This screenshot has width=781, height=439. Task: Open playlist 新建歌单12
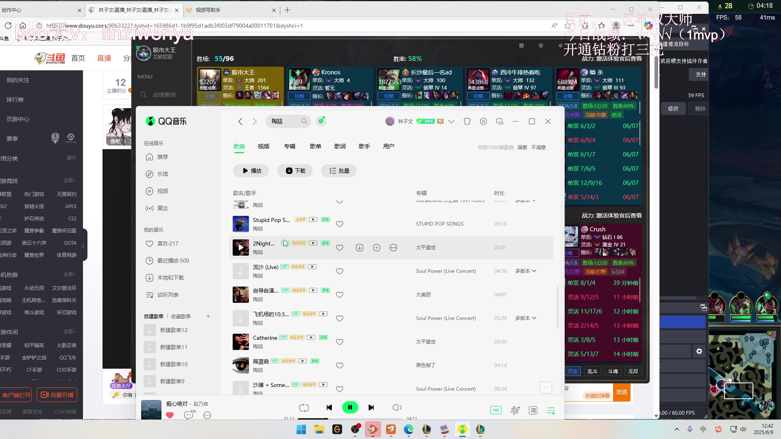[x=174, y=330]
